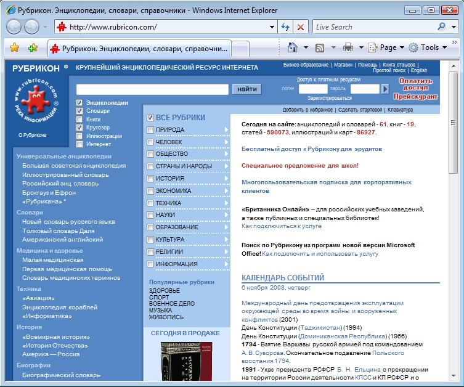Open the Recent Pages dropdown arrow
This screenshot has height=387, width=464.
45,27
